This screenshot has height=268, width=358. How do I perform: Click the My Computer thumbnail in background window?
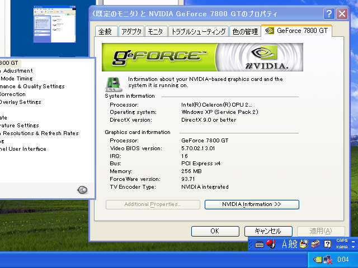pyautogui.click(x=54, y=24)
